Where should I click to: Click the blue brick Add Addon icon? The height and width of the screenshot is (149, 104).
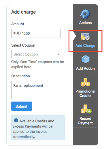point(86,59)
